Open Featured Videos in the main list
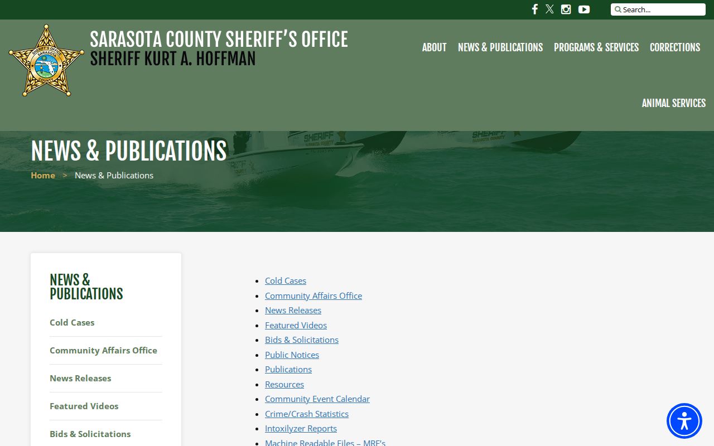Viewport: 714px width, 446px height. pos(296,325)
